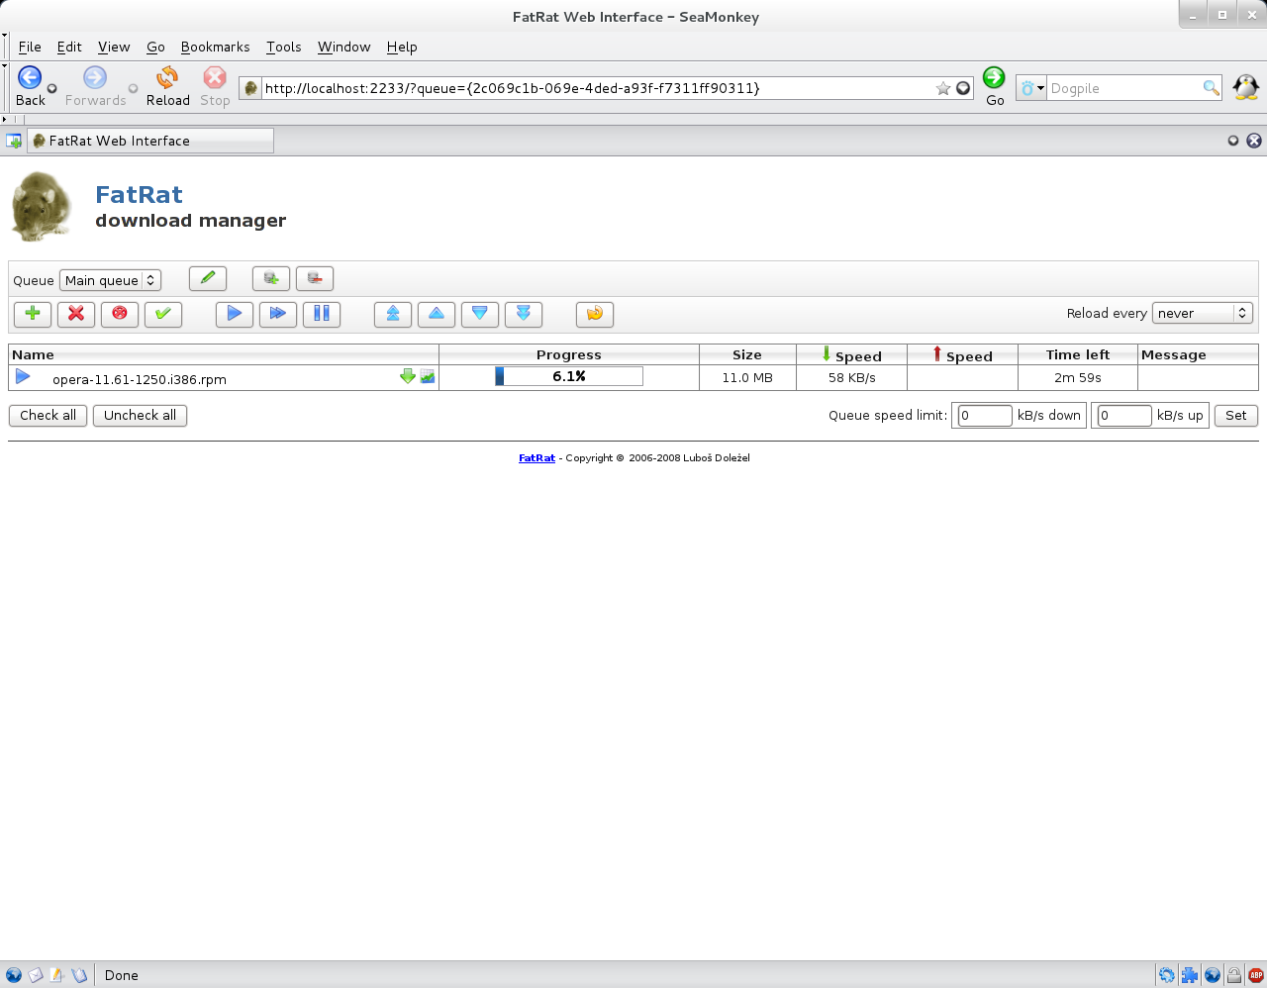Click the Dogpile search field
This screenshot has height=988, width=1267.
pyautogui.click(x=1124, y=88)
